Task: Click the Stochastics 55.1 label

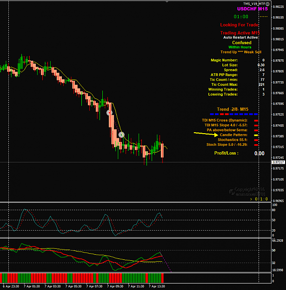Action: tap(233, 140)
